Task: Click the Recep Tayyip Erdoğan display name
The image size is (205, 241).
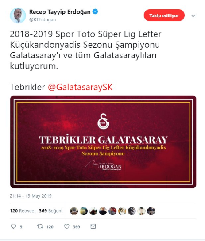Action: [60, 12]
